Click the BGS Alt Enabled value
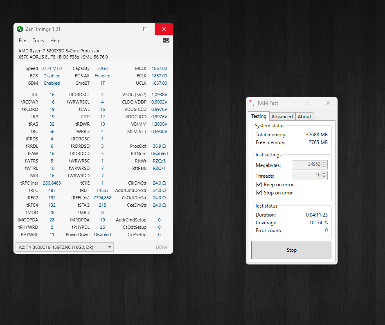The width and height of the screenshot is (385, 325). [x=102, y=76]
